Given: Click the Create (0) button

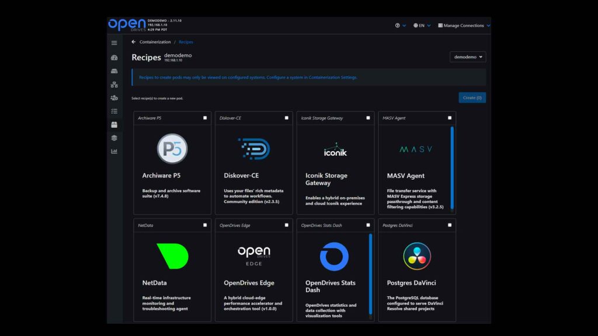Looking at the screenshot, I should [472, 97].
